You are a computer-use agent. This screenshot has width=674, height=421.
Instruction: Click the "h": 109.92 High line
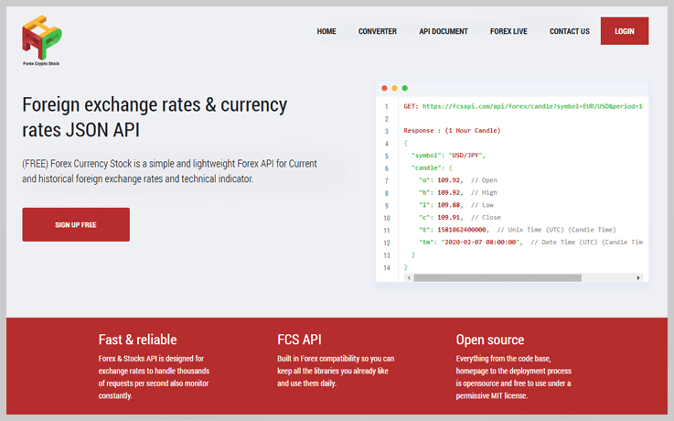point(458,193)
